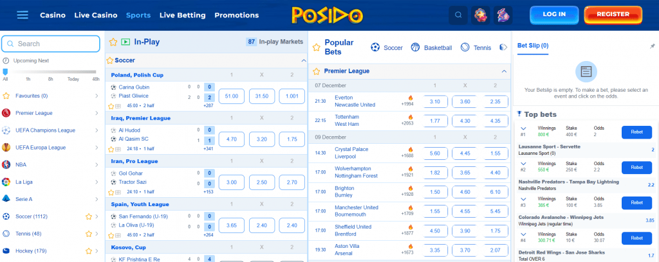The image size is (659, 262).
Task: Open stats icon for Carina Gubin match
Action: point(118,106)
